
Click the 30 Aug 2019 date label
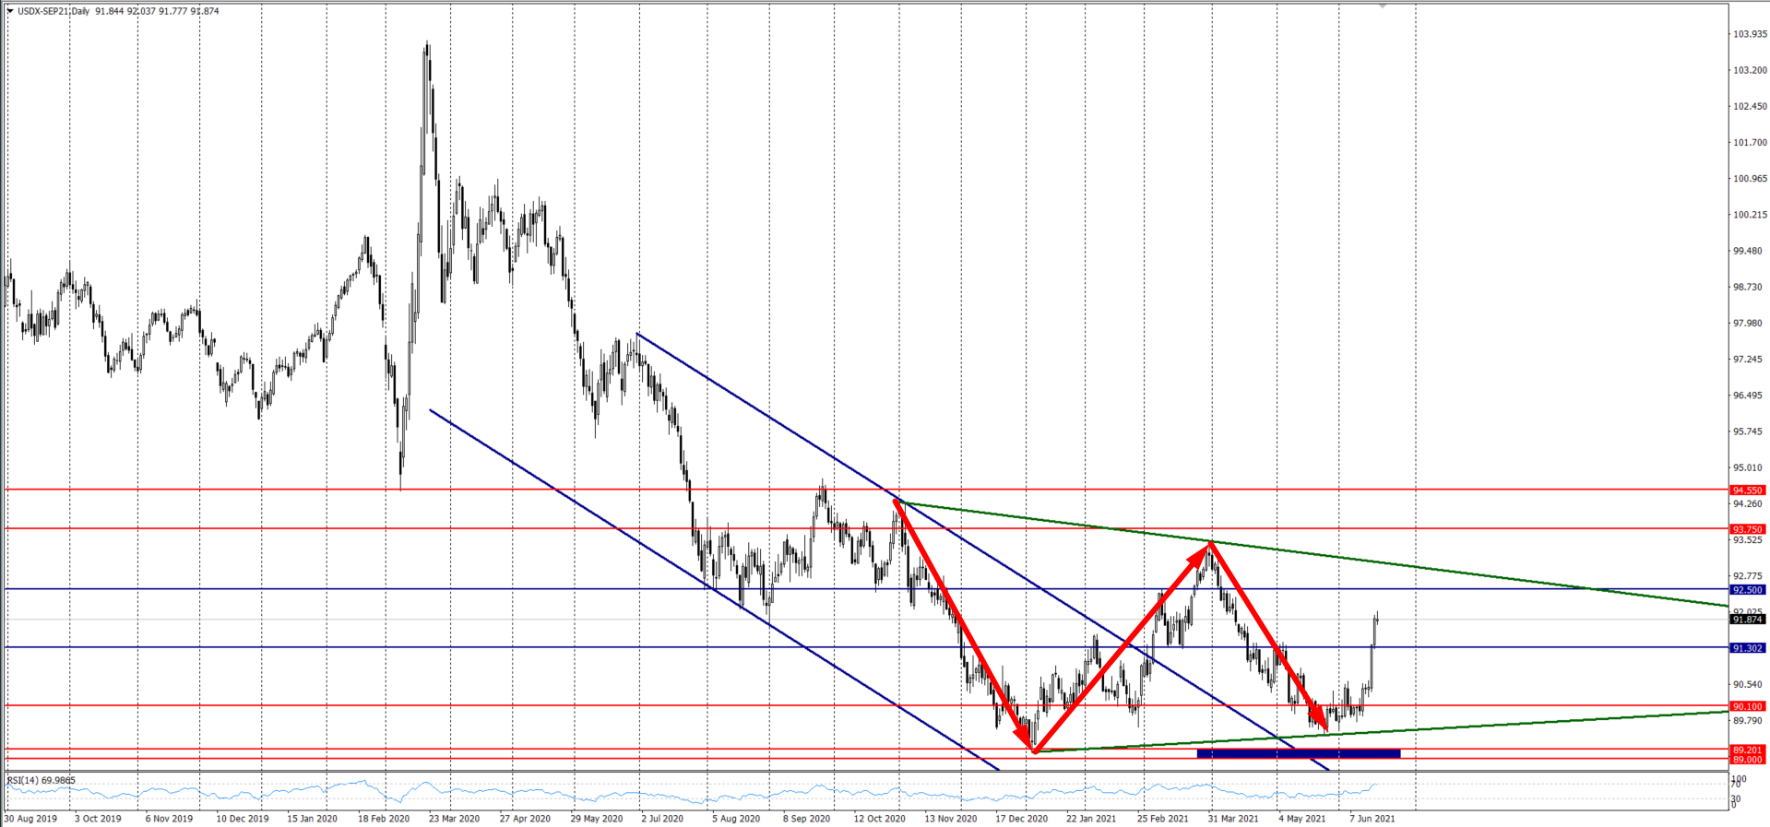[30, 819]
